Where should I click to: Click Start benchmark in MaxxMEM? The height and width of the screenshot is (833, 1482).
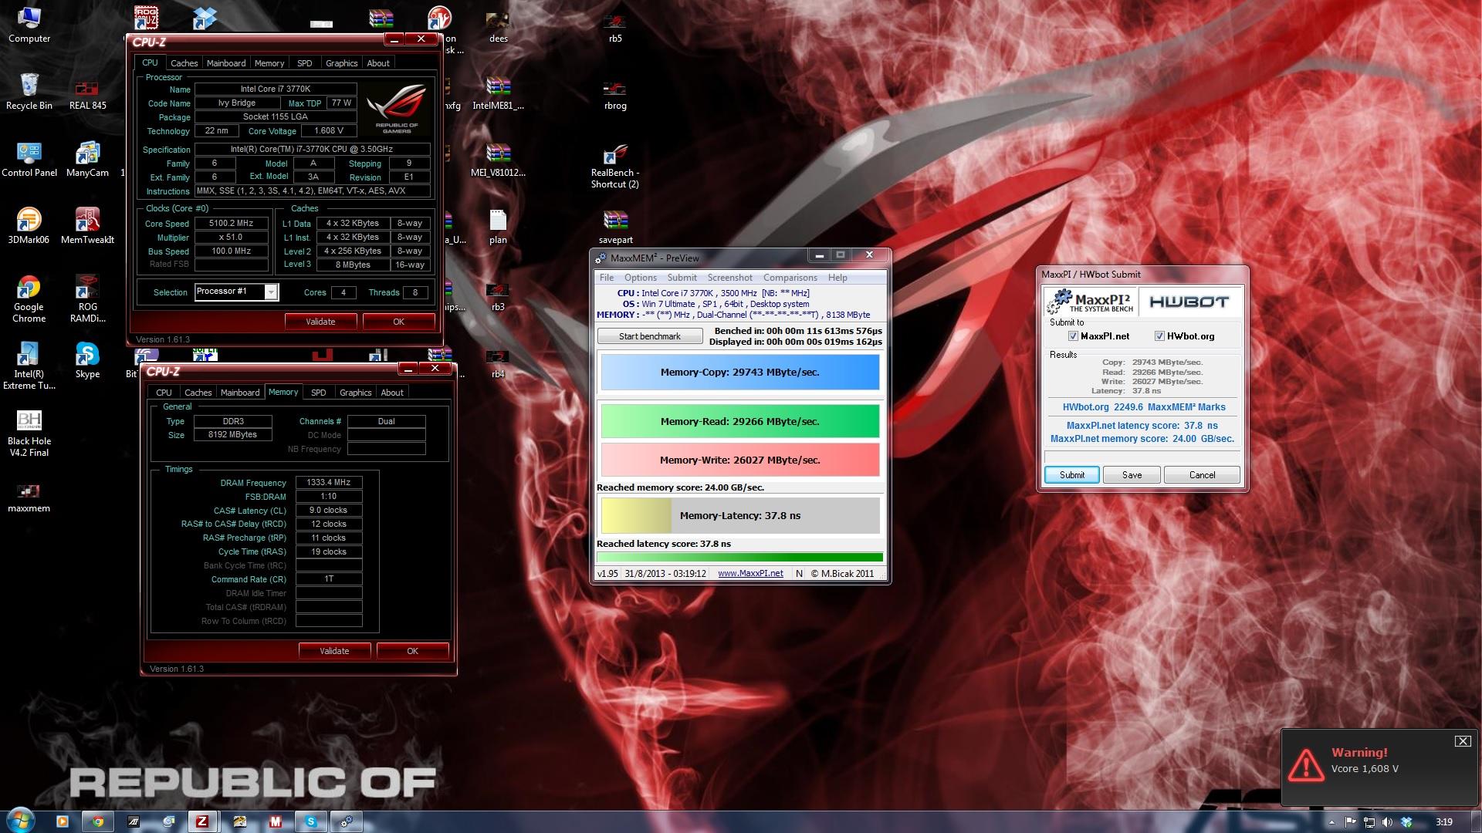pos(650,336)
